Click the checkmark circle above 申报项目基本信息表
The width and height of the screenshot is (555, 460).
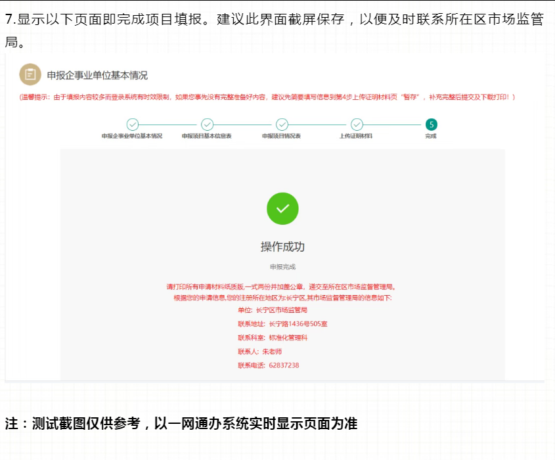click(x=207, y=124)
